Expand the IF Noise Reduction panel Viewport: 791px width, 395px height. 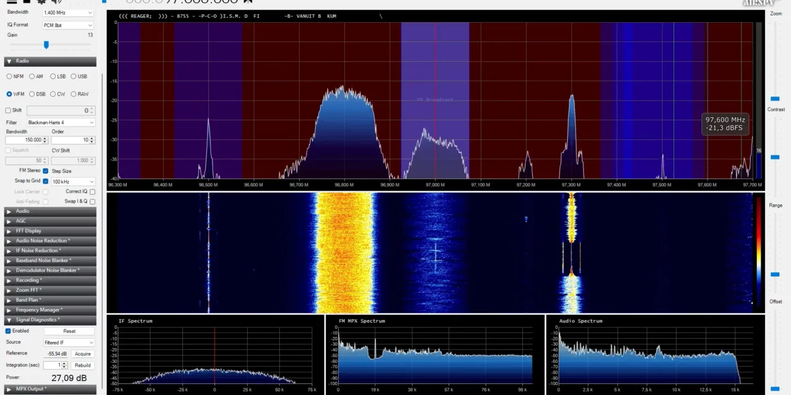(50, 251)
